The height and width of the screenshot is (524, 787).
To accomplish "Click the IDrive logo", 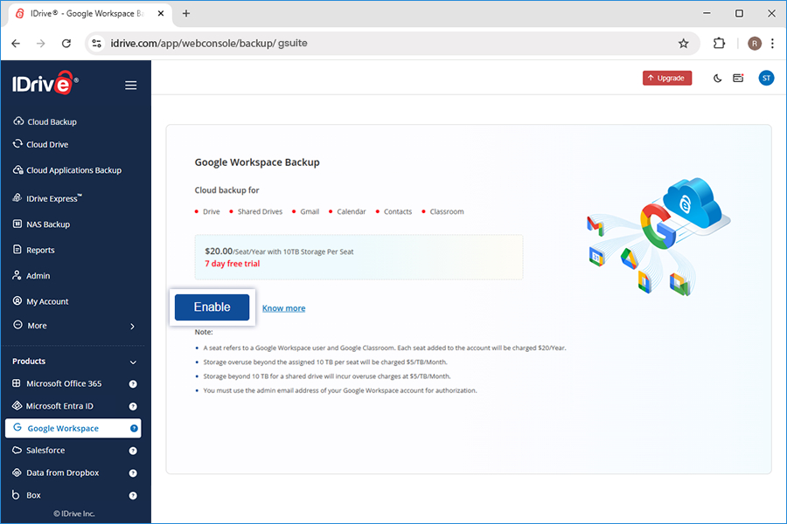I will (45, 83).
